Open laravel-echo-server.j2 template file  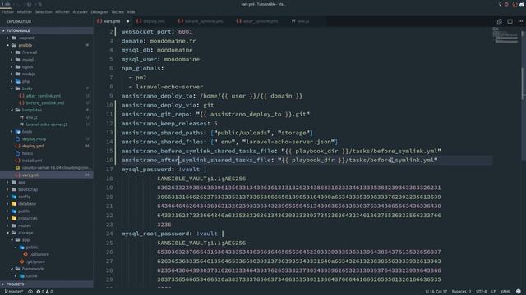pos(46,125)
